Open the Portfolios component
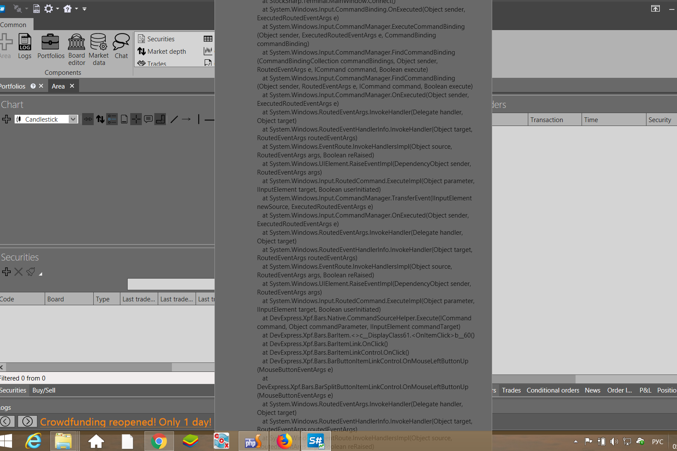Viewport: 677px width, 451px height. click(51, 46)
